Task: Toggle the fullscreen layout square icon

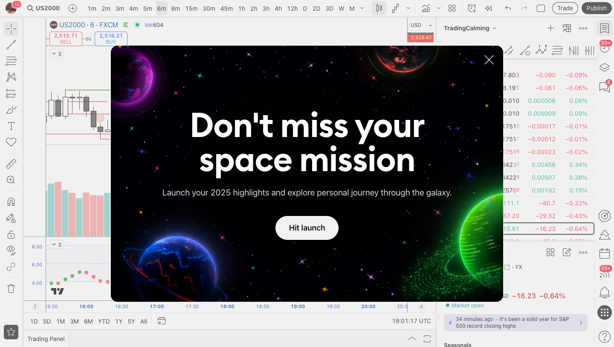Action: (x=541, y=8)
